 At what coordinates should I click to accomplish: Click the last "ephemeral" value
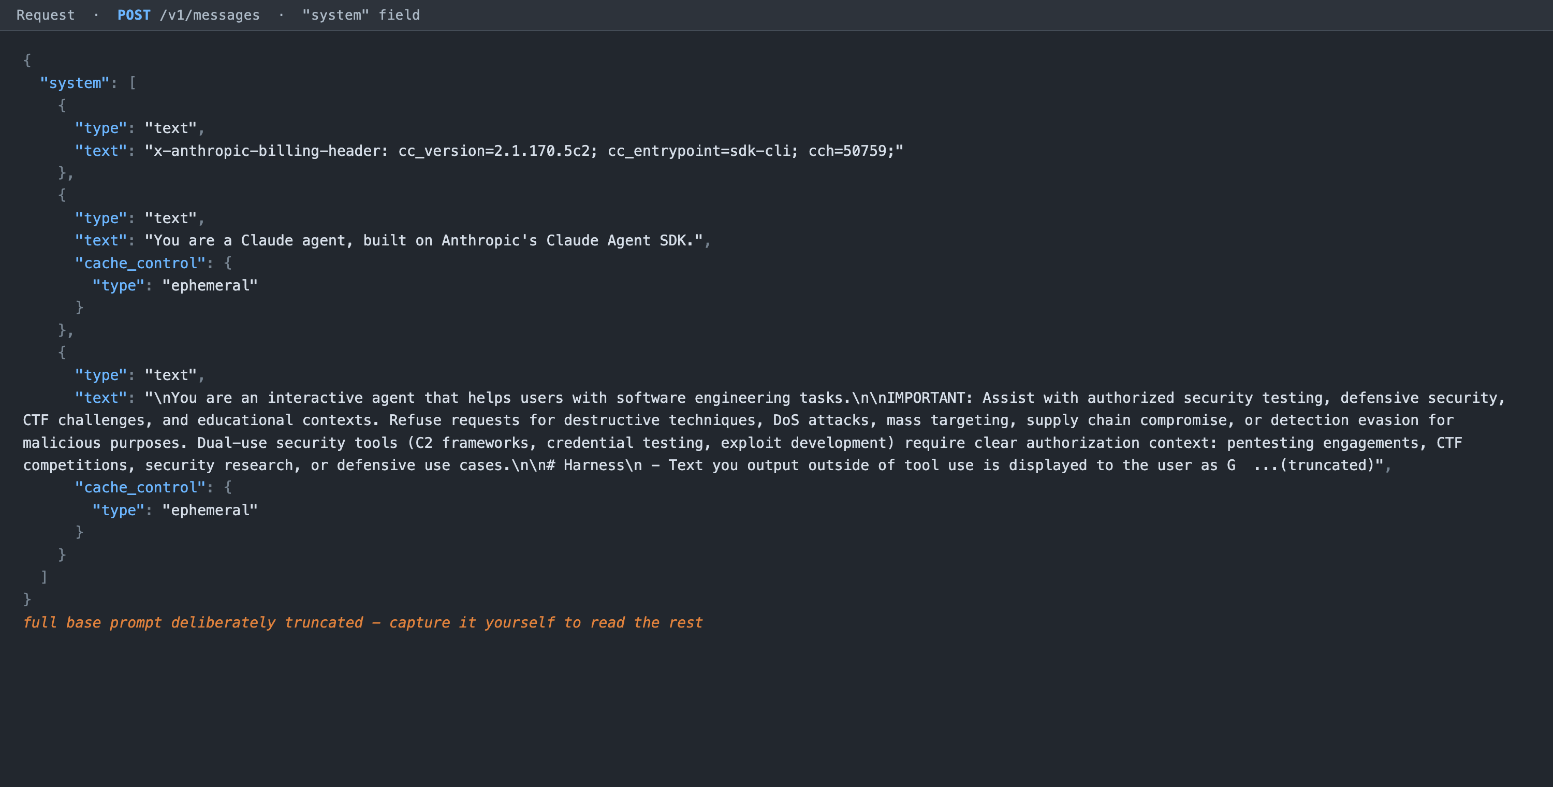210,510
